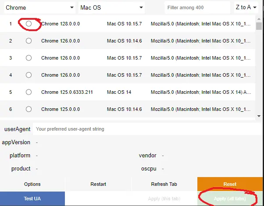264x206 pixels.
Task: Open the Mac OS operating system dropdown
Action: (x=111, y=7)
